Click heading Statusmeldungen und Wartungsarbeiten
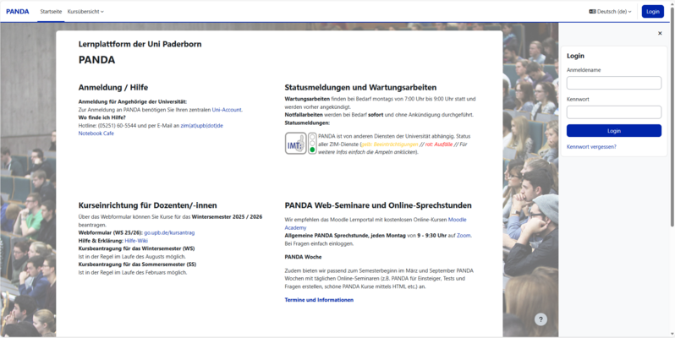This screenshot has width=675, height=338. tap(360, 87)
